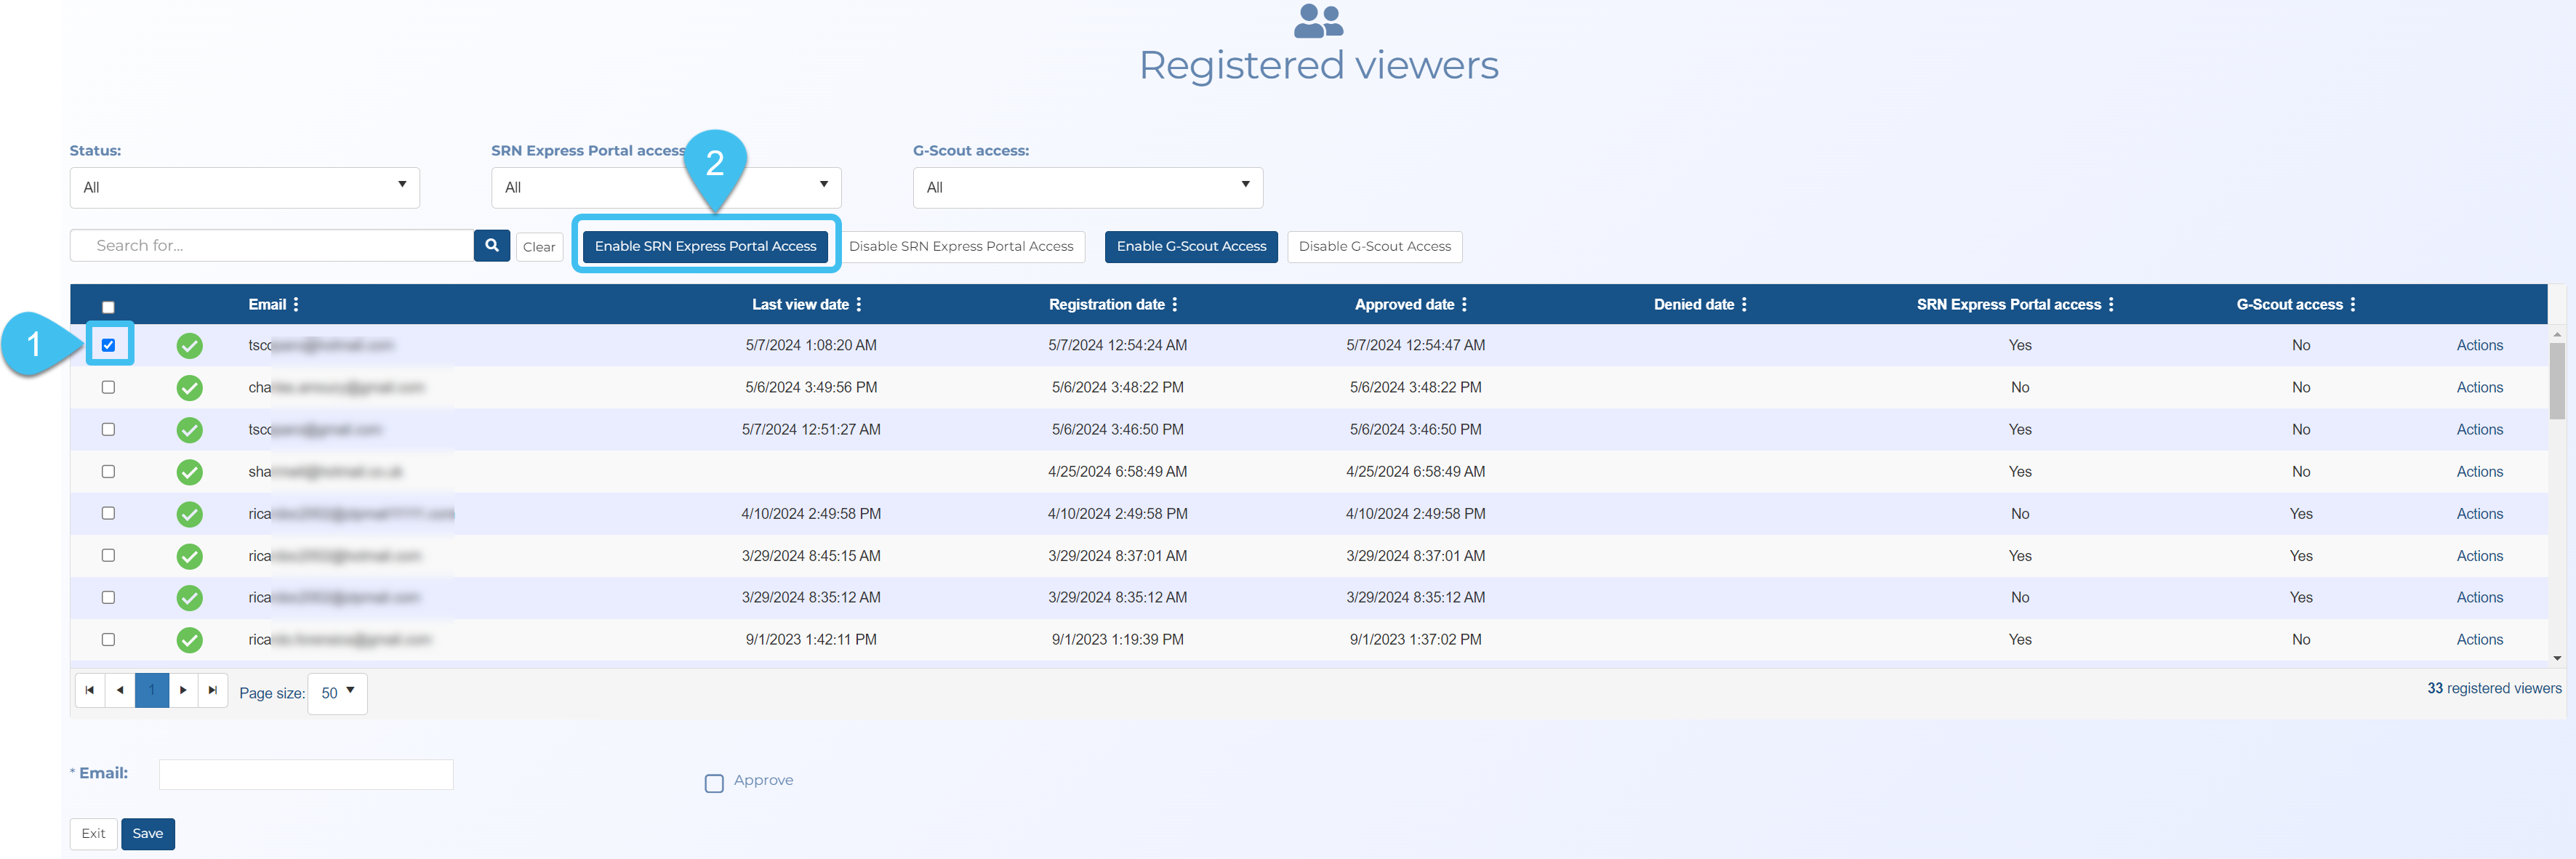Click the search magnifier icon button
Screen dimensions: 2576x859
coord(491,245)
